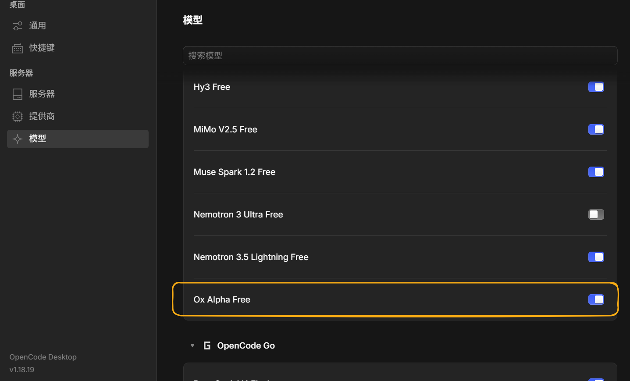Click the "MiMo V2.5 Free" model name
This screenshot has height=381, width=630.
[225, 129]
